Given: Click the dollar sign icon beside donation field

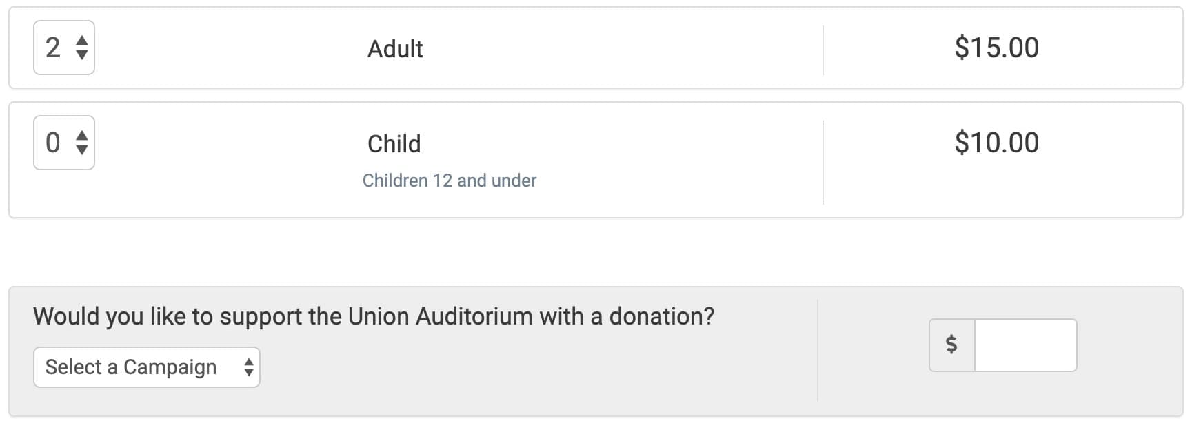Looking at the screenshot, I should coord(951,345).
